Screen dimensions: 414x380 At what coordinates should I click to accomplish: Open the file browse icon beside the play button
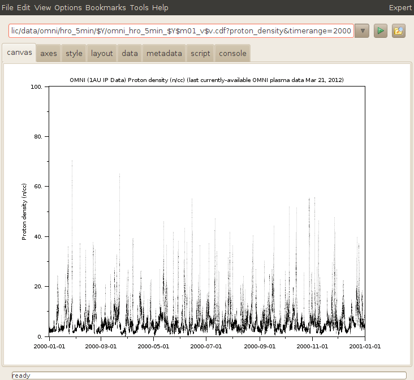399,31
